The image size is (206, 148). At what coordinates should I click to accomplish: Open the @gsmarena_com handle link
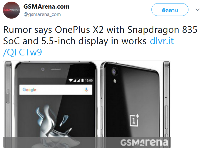42,14
